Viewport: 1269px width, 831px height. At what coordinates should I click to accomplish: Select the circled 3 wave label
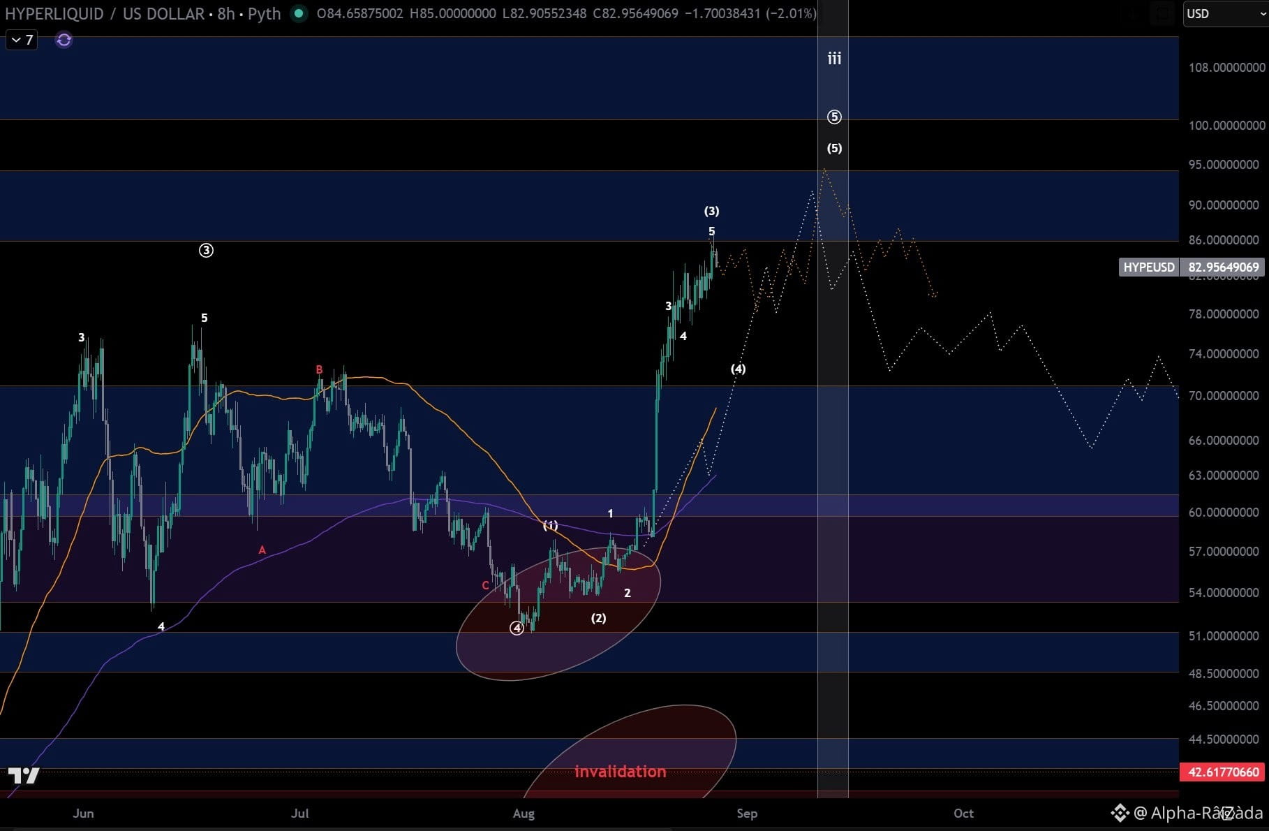pyautogui.click(x=206, y=250)
